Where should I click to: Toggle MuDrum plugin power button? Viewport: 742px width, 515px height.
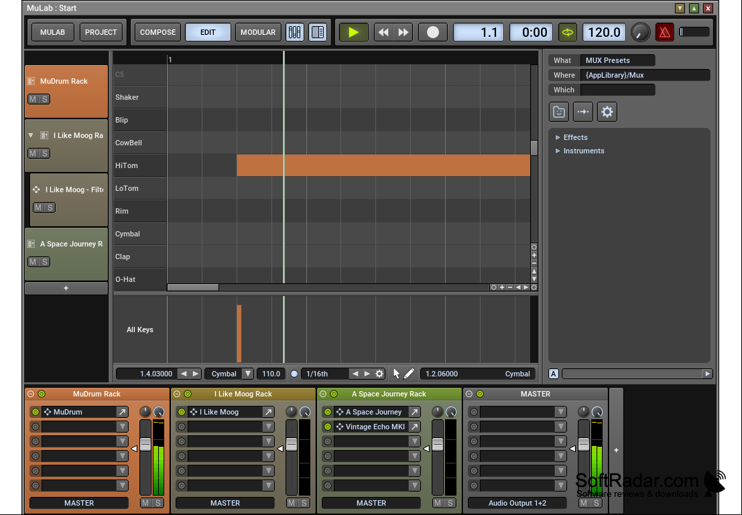36,412
